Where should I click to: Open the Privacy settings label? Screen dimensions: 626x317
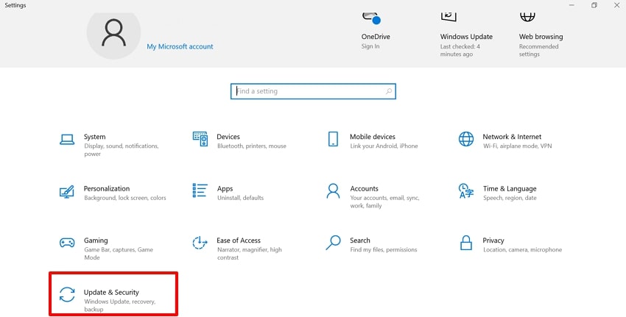pyautogui.click(x=493, y=241)
